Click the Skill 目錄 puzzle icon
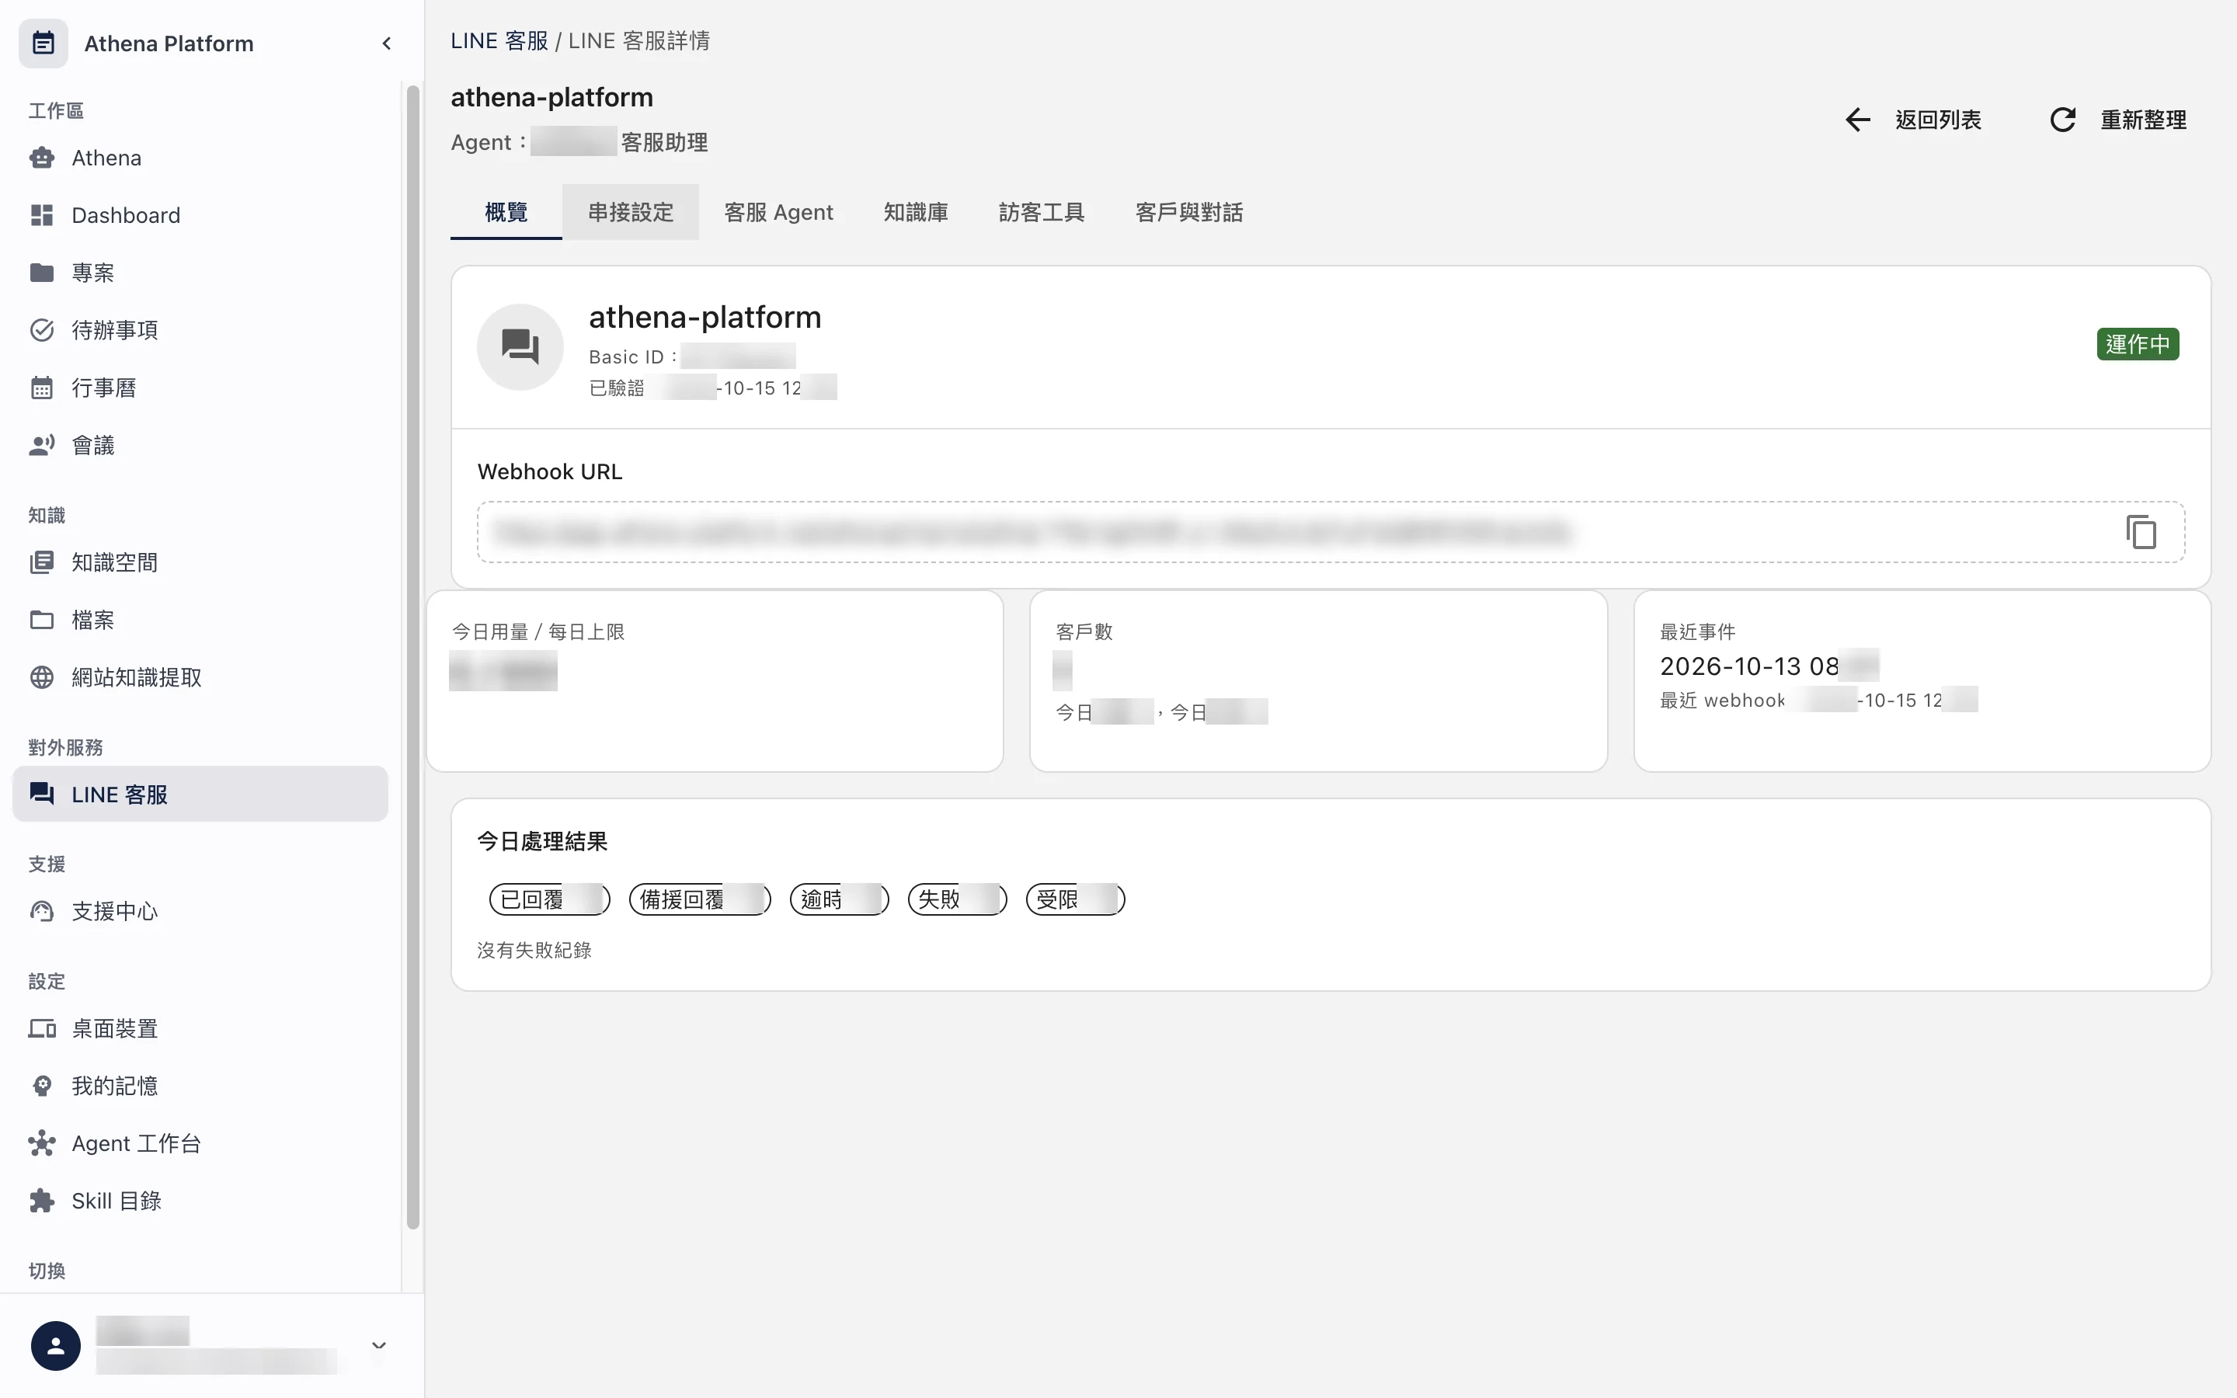Image resolution: width=2237 pixels, height=1398 pixels. [x=42, y=1201]
